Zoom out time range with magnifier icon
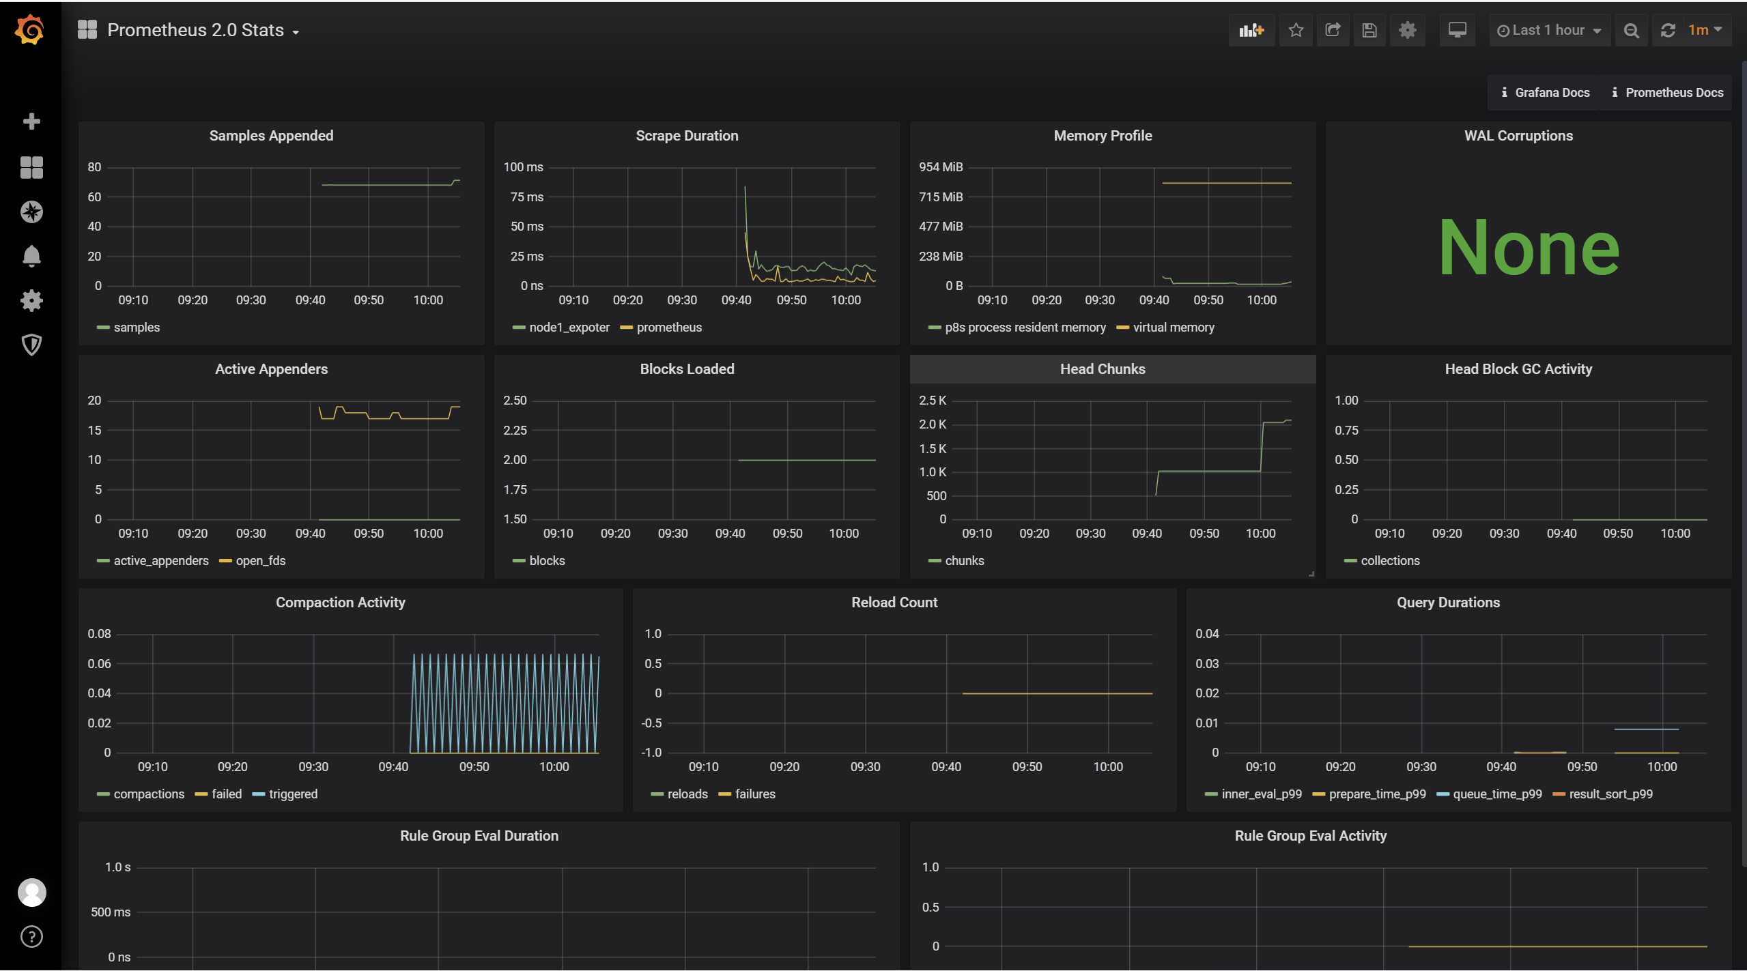Image resolution: width=1747 pixels, height=971 pixels. [1631, 30]
